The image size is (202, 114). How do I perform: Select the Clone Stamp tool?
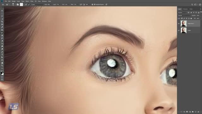click(2, 35)
